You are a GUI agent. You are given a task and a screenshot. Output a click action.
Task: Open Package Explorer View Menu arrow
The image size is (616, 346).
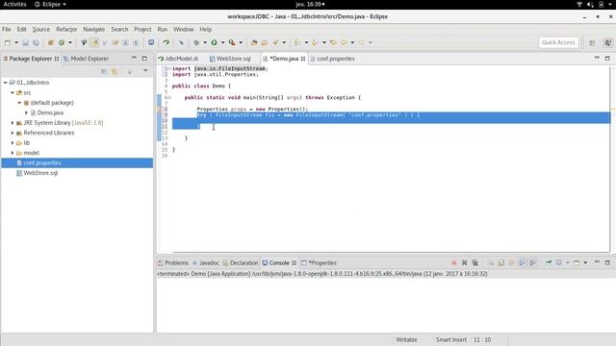click(145, 71)
